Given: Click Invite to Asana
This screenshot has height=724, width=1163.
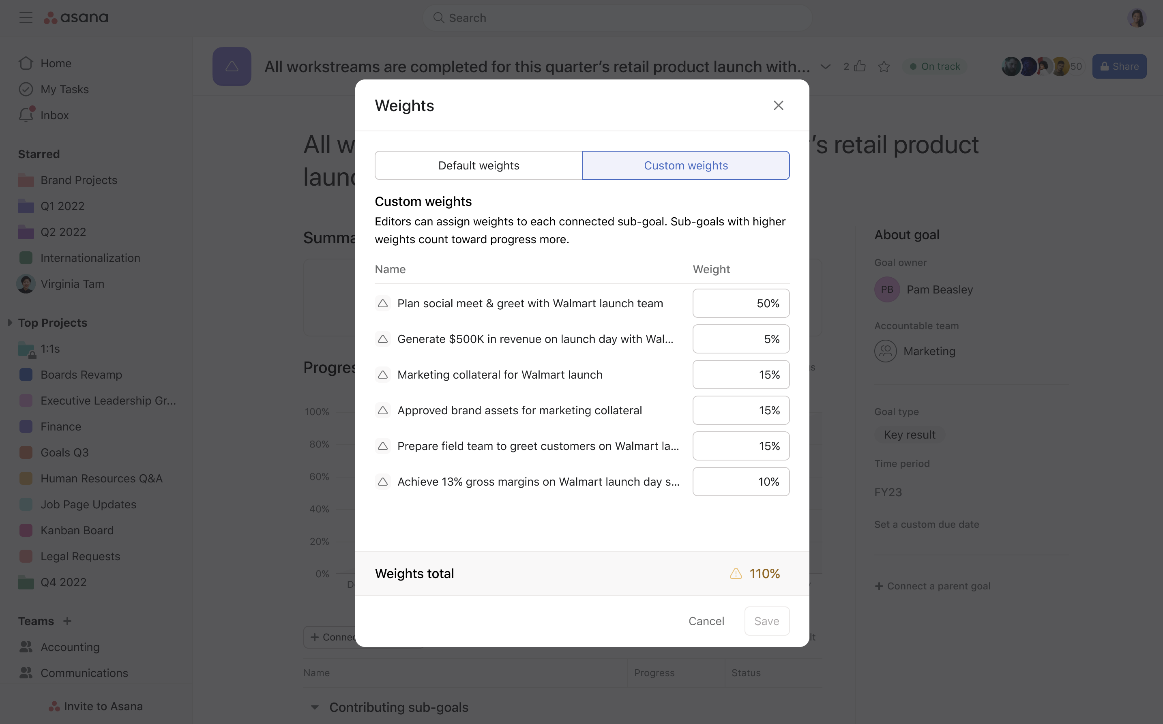Looking at the screenshot, I should (x=96, y=706).
